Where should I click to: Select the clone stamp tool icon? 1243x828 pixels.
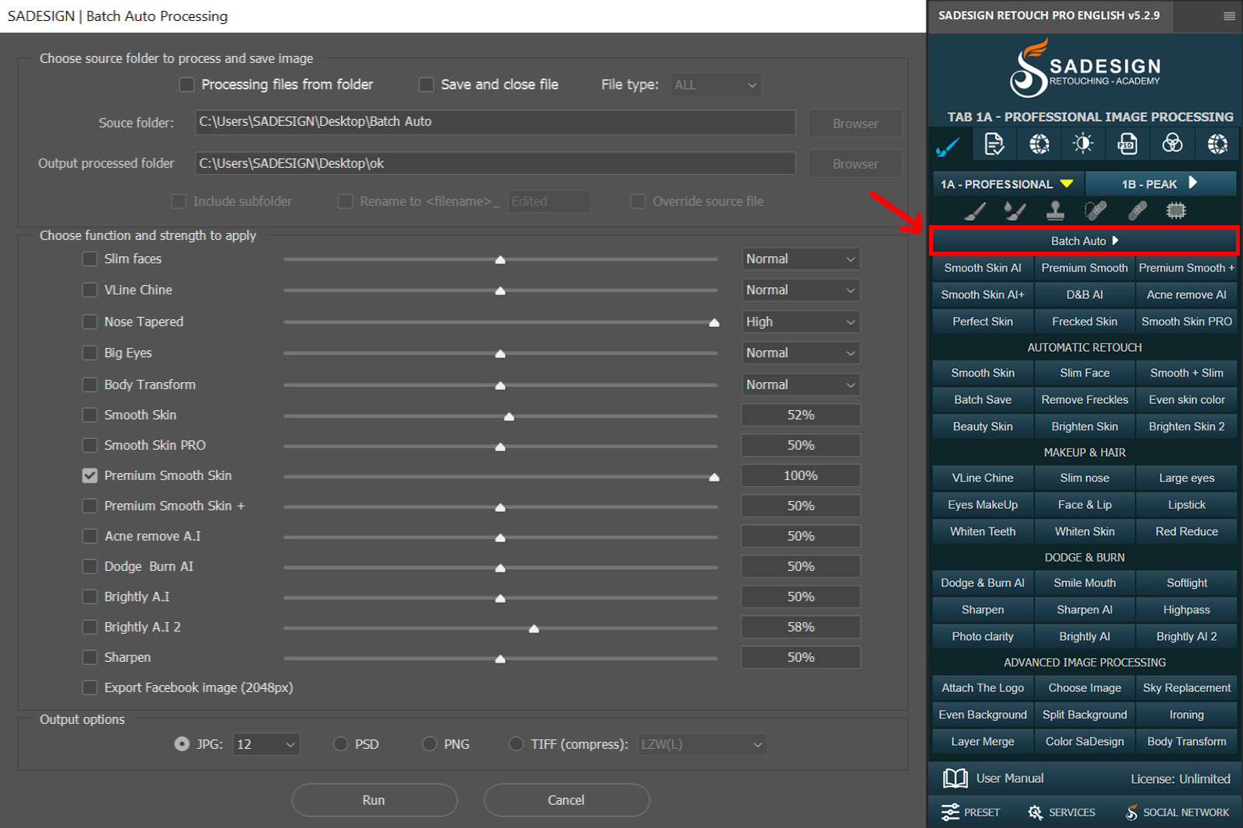click(x=1055, y=210)
